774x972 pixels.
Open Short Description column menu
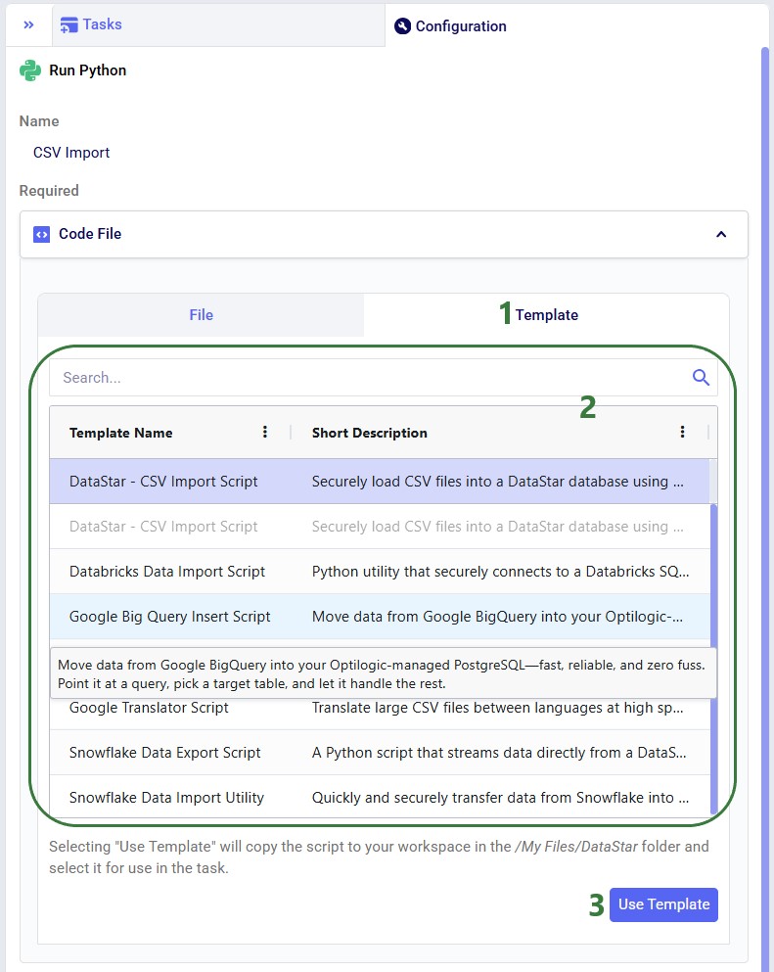point(682,432)
